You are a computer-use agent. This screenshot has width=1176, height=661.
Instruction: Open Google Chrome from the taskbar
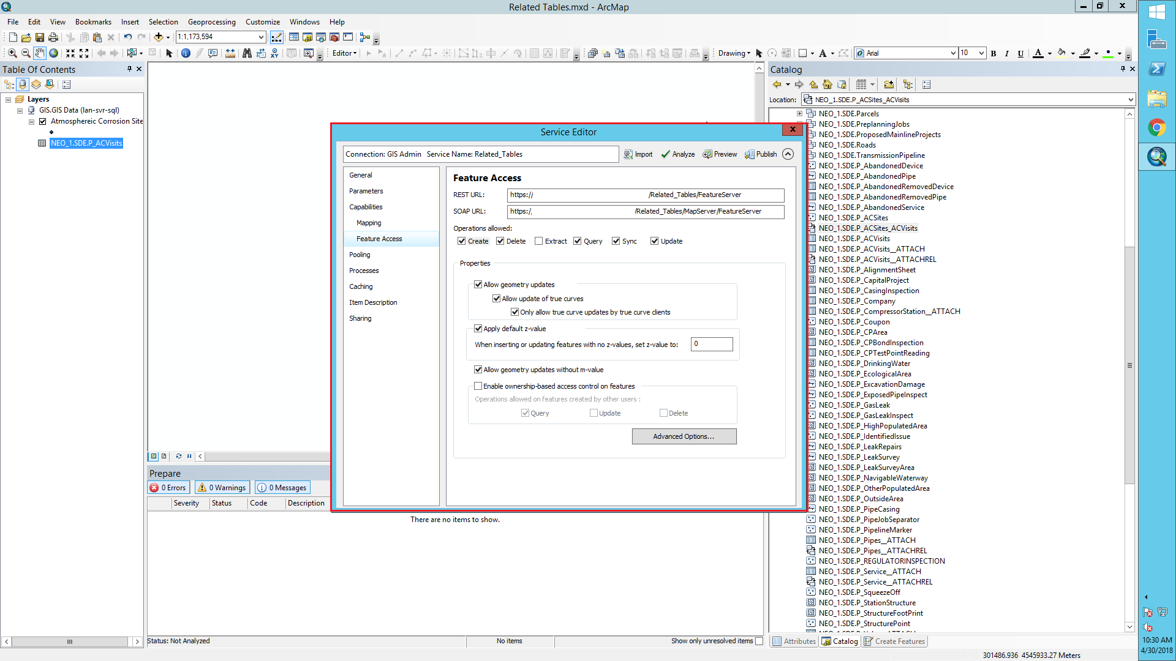click(x=1157, y=128)
